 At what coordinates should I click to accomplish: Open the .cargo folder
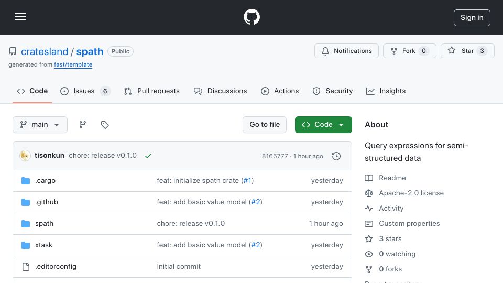(45, 181)
